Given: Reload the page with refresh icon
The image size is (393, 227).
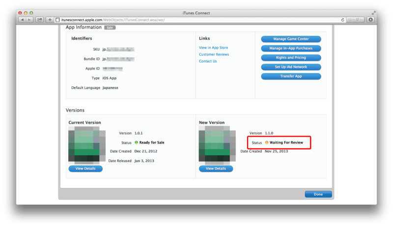Looking at the screenshot, I should [342, 20].
